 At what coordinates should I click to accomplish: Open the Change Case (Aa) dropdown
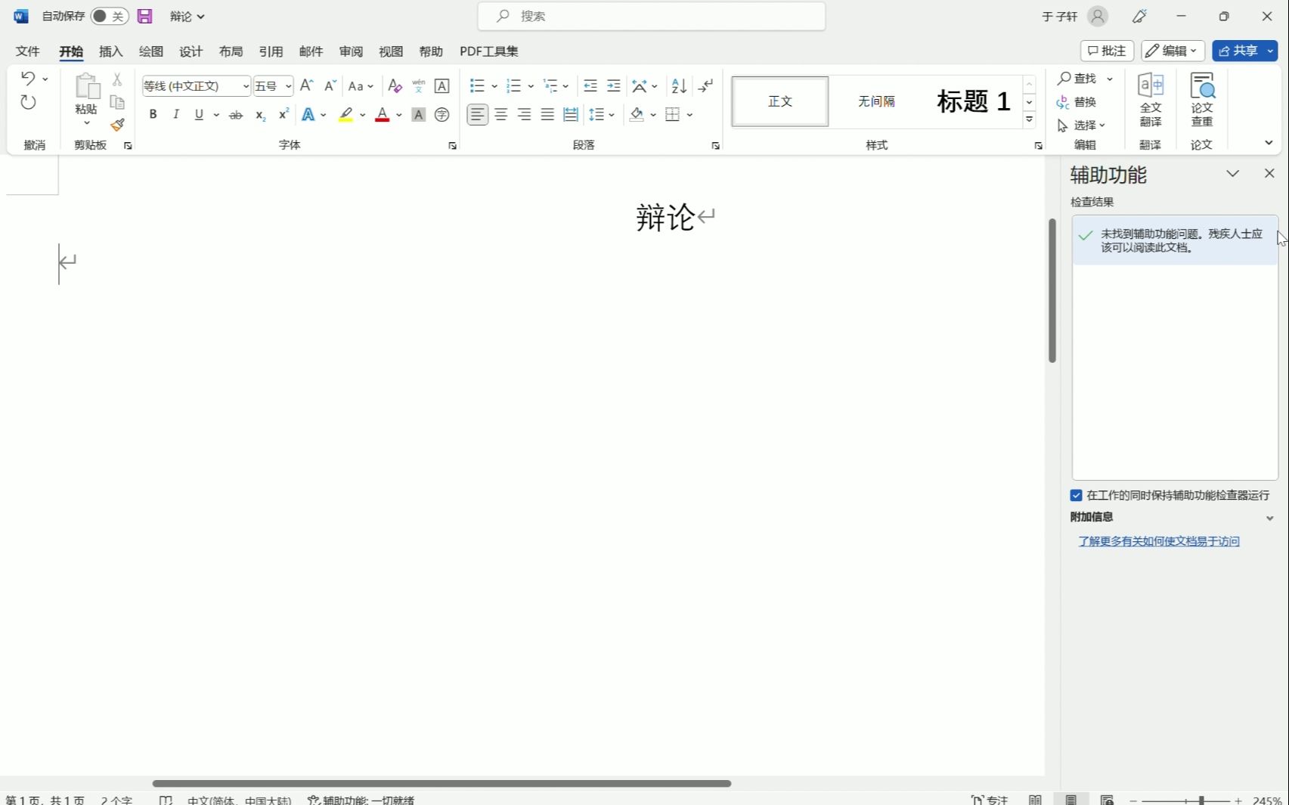(361, 85)
